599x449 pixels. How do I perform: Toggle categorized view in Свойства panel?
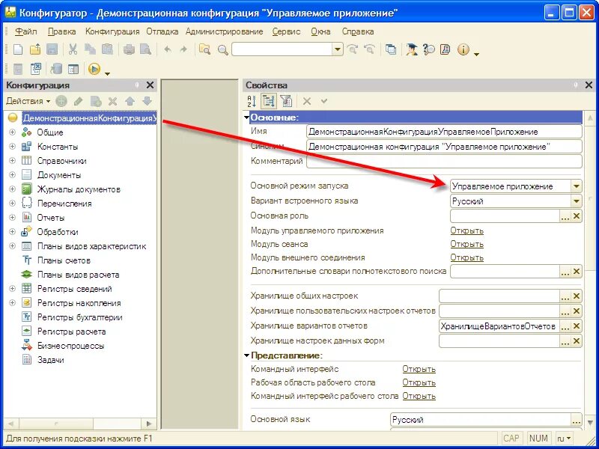click(x=269, y=101)
